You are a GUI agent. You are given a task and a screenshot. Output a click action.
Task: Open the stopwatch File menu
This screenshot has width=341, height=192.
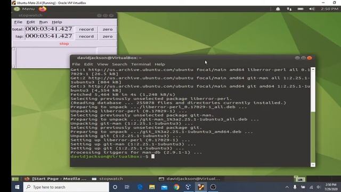tap(18, 22)
